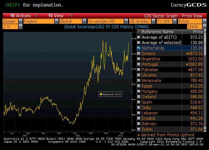209x150 pixels.
Task: Check the Spain checkbox
Action: coord(139,102)
